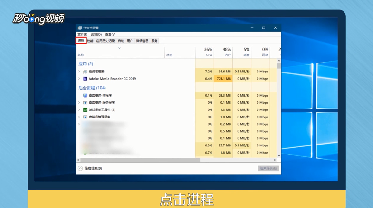Click the vertical scrollbar down arrow
This screenshot has height=208, width=373.
pos(279,155)
